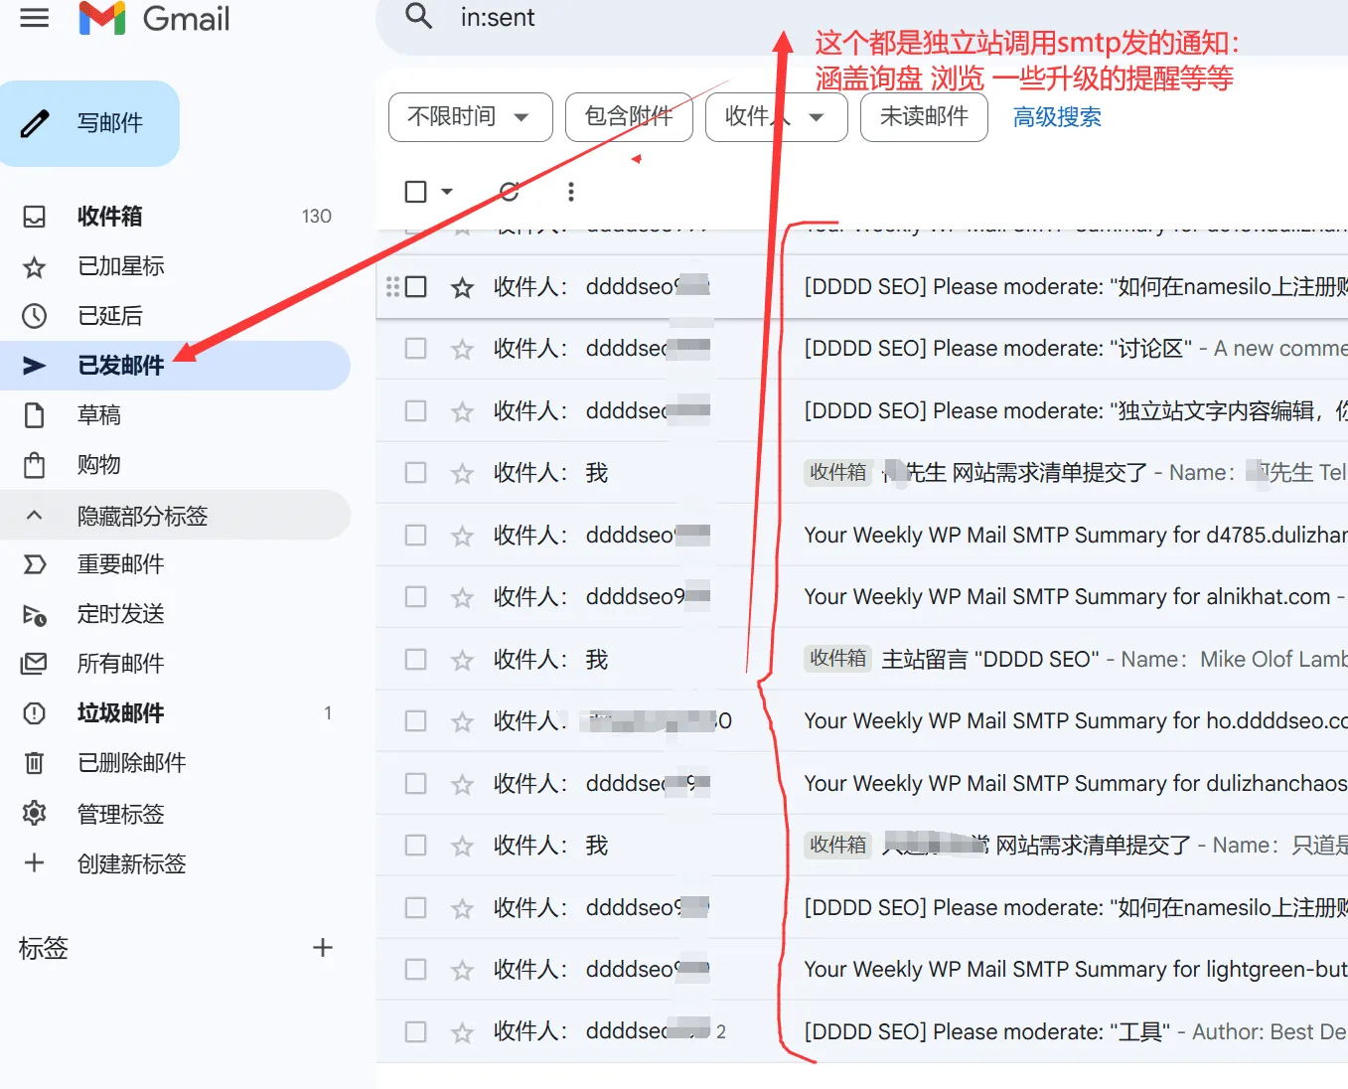Star the first DDDD SEO moderate email
Viewport: 1348px width, 1089px height.
[462, 286]
